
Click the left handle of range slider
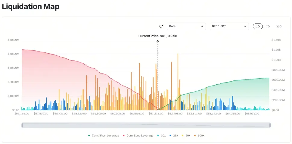[22, 125]
